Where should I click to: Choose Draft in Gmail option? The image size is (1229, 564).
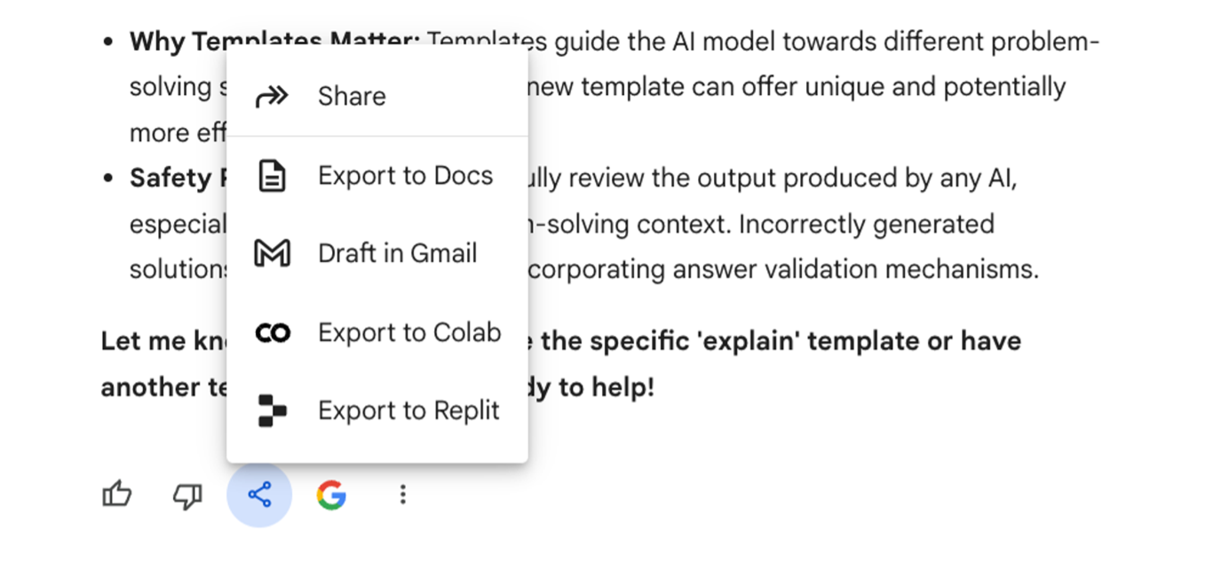(377, 253)
